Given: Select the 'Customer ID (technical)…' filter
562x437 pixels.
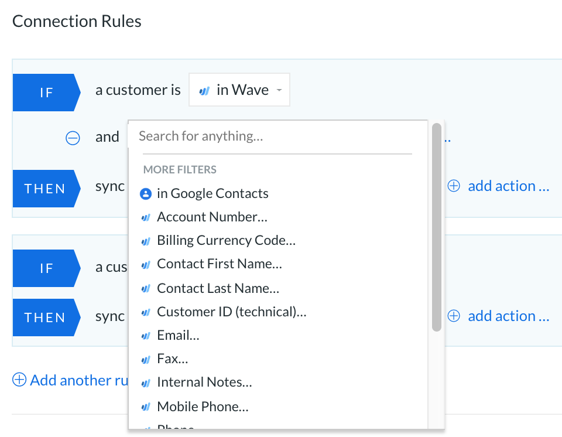Looking at the screenshot, I should (232, 312).
